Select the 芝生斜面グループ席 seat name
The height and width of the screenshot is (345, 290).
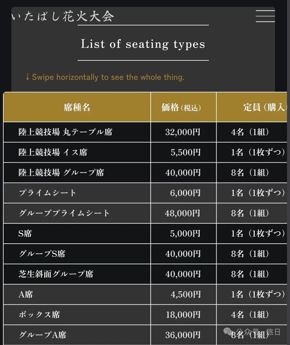pos(56,274)
